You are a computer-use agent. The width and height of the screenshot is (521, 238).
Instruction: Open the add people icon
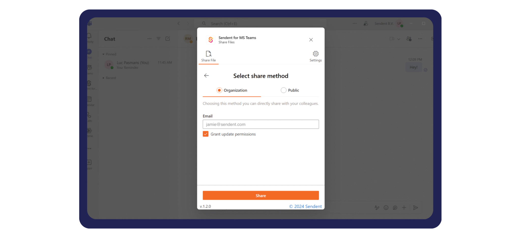[409, 39]
